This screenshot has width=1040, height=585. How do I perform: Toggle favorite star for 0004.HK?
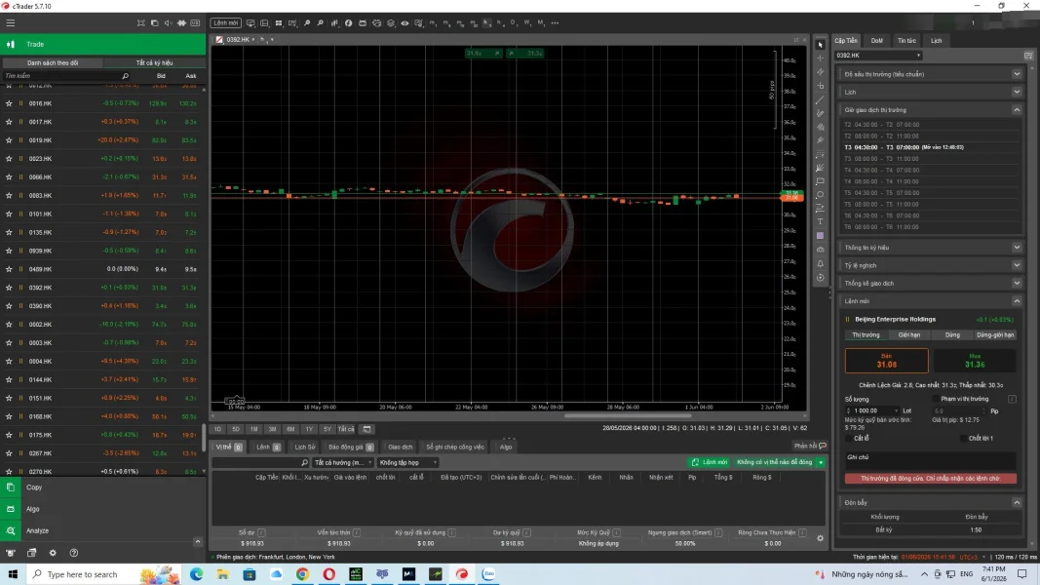[9, 362]
